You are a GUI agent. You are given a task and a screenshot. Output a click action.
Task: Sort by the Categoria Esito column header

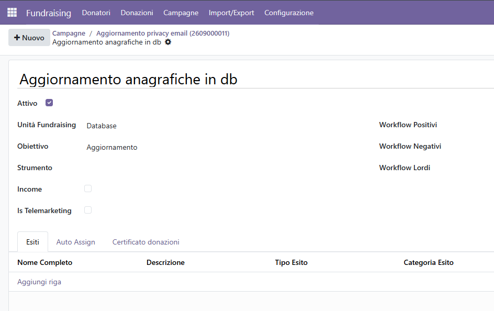click(x=429, y=262)
